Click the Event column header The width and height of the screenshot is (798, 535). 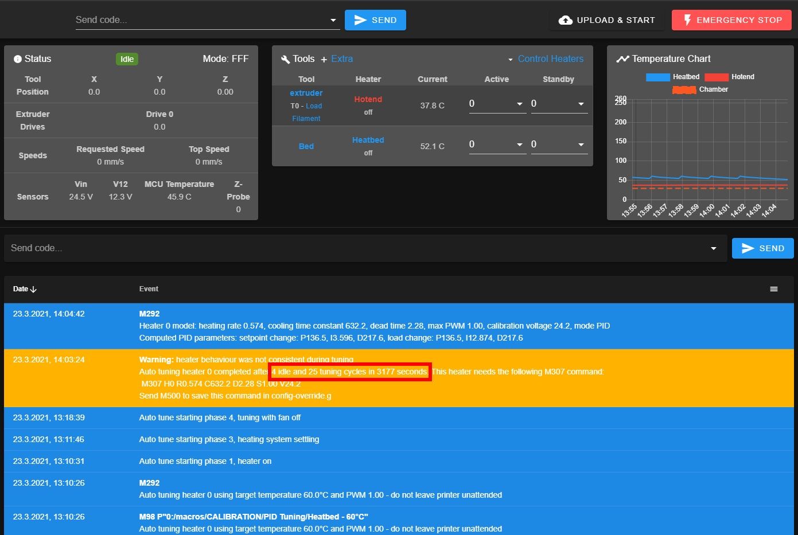click(149, 289)
